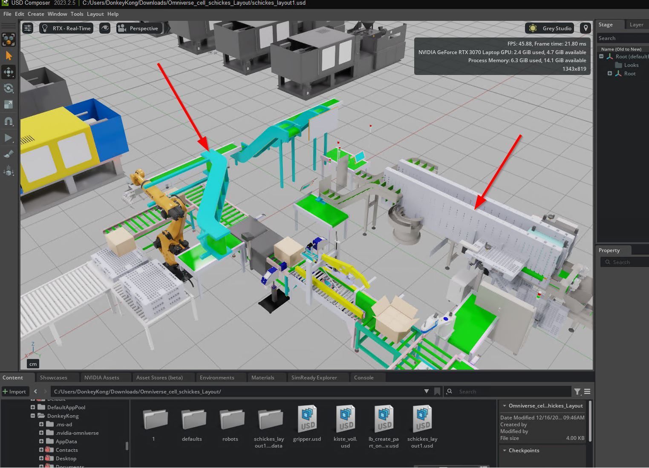Switch to the Asset Stores (beta) tab
649x468 pixels.
point(163,378)
